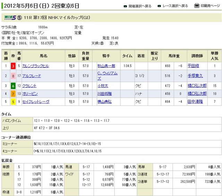
Task: Open jockey 川田将雅 profile
Action: pyautogui.click(x=105, y=94)
